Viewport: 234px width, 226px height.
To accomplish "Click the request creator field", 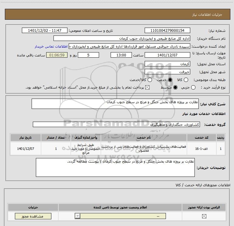I will click(129, 46).
